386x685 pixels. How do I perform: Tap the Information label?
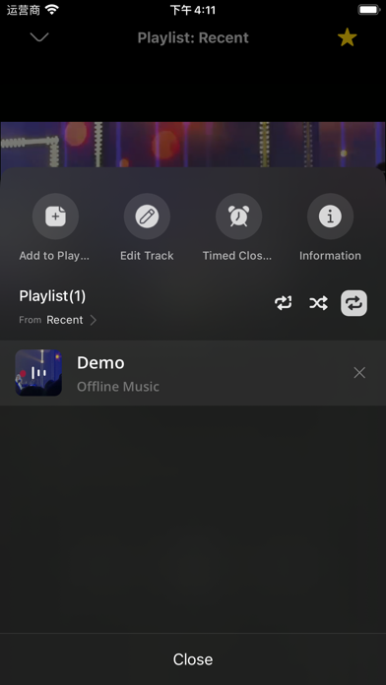[x=330, y=256]
